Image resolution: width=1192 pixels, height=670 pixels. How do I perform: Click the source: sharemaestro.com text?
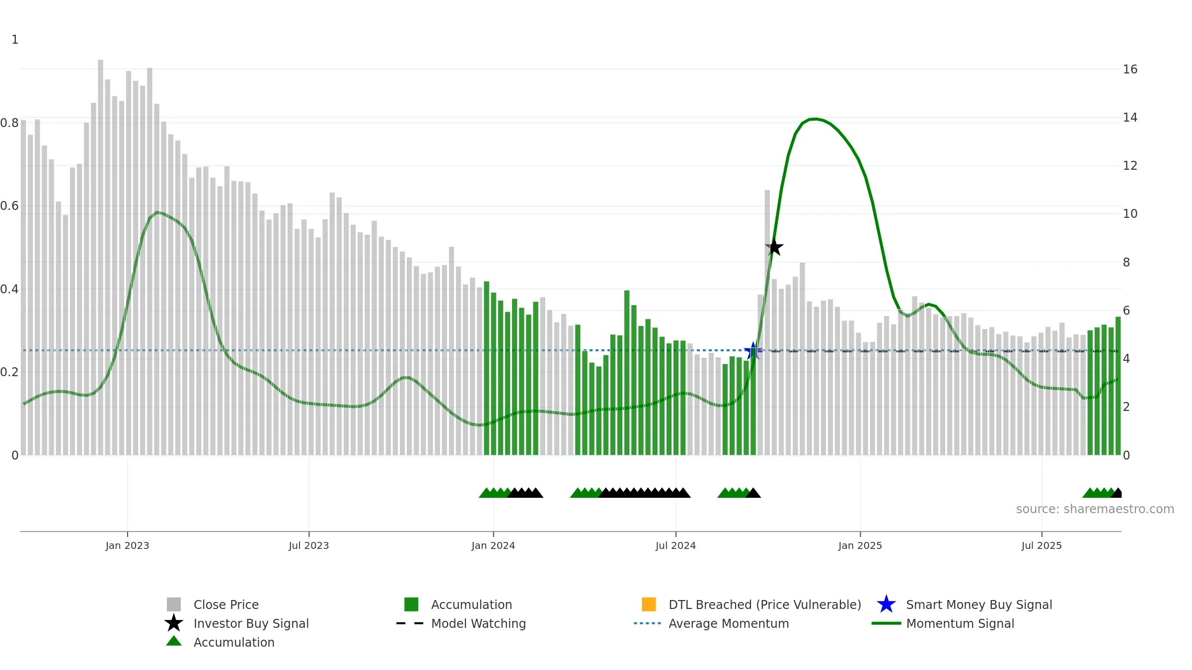point(1095,509)
